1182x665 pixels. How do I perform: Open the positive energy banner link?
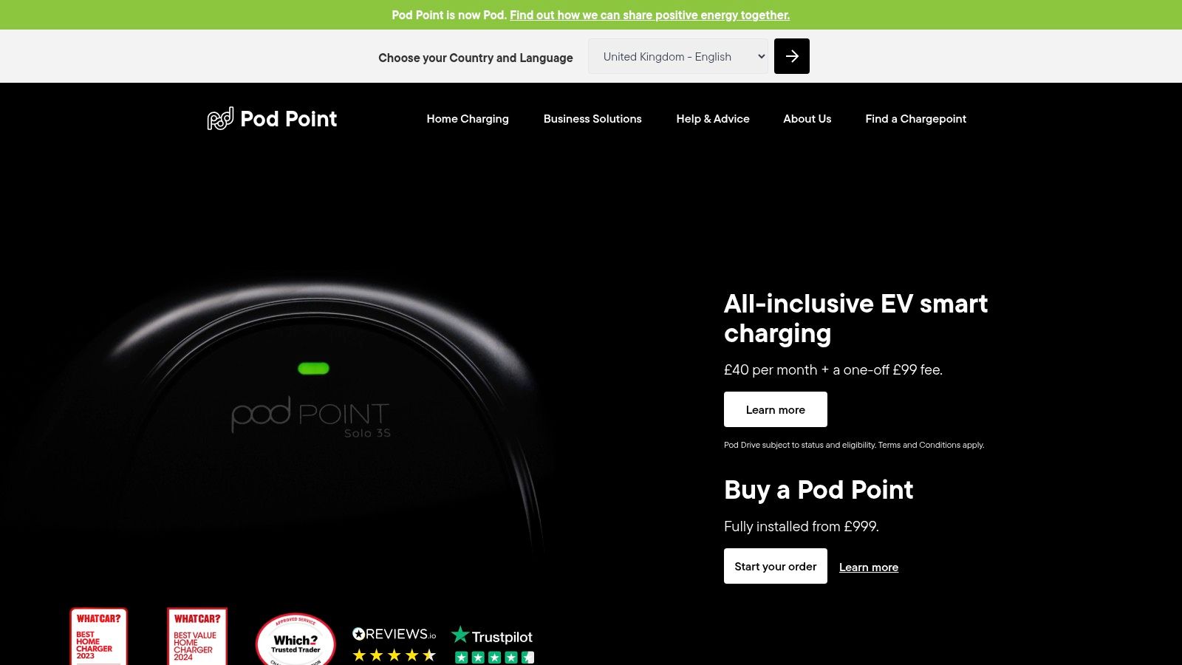(x=649, y=15)
